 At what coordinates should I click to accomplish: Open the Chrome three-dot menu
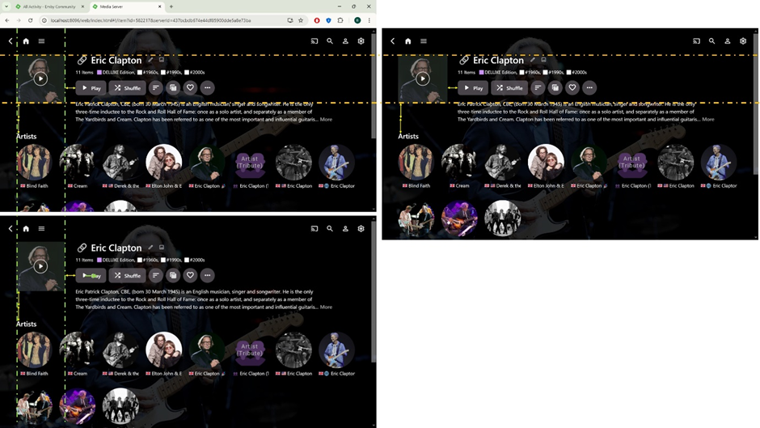369,20
